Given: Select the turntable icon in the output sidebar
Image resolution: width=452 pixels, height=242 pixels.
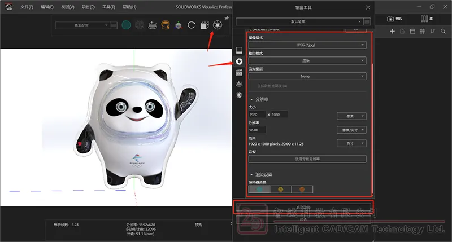Looking at the screenshot, I should (239, 84).
